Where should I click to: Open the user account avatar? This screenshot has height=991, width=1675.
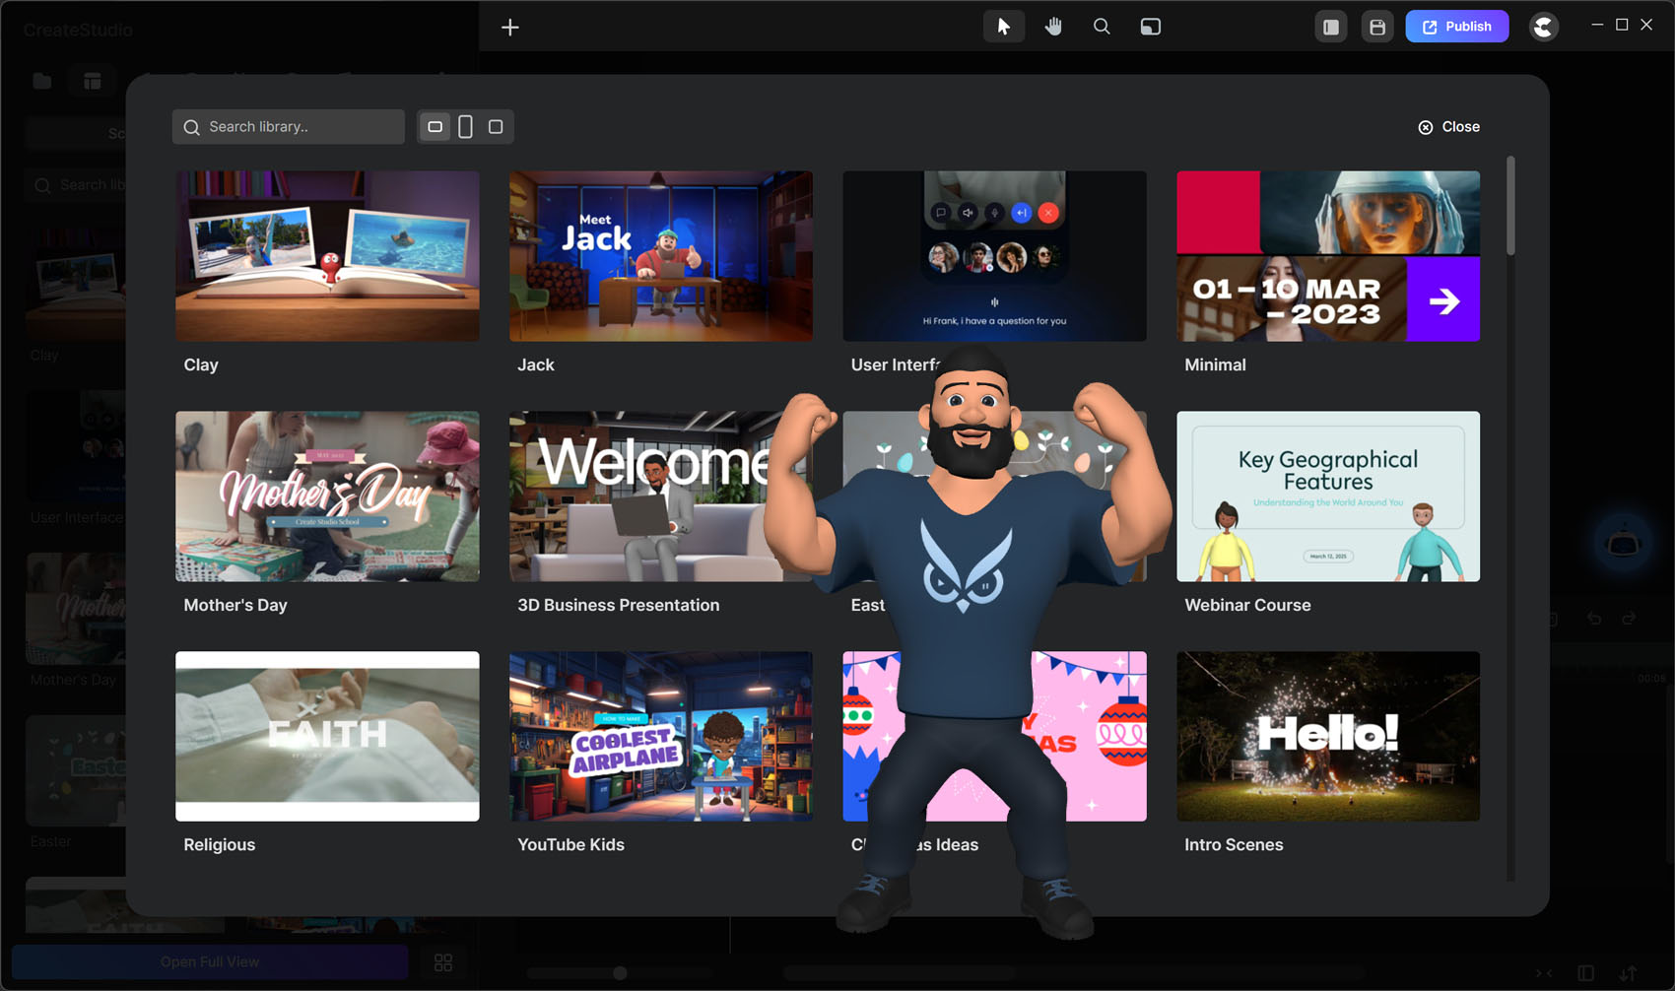(x=1543, y=27)
